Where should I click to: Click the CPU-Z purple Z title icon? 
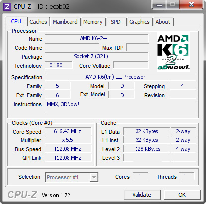[x=7, y=7]
